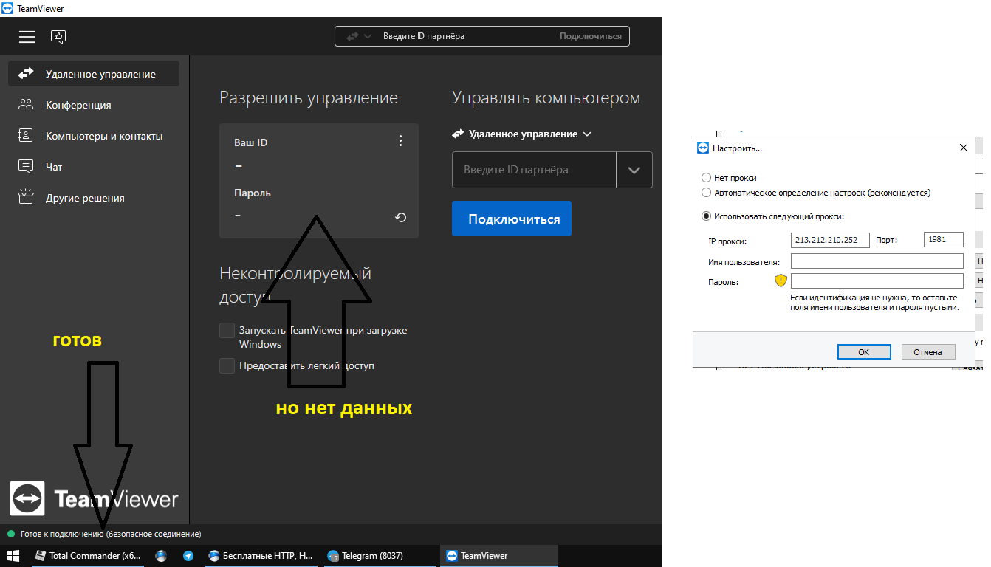Viewport: 991px width, 567px height.
Task: Open Telegram (8037) taskbar window
Action: (x=379, y=556)
